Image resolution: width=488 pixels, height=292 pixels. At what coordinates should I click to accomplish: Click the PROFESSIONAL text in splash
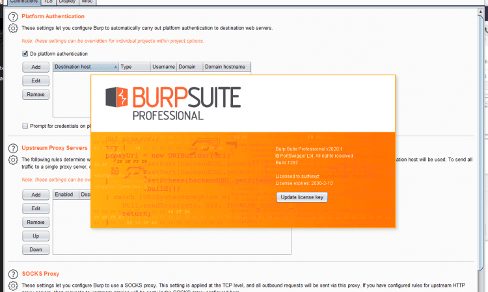(168, 116)
